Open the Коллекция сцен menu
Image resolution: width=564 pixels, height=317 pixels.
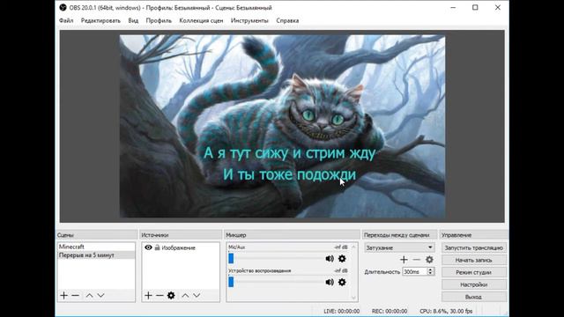[x=201, y=21]
